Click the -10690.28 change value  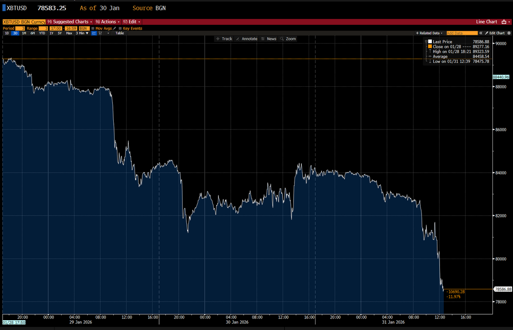(455, 292)
